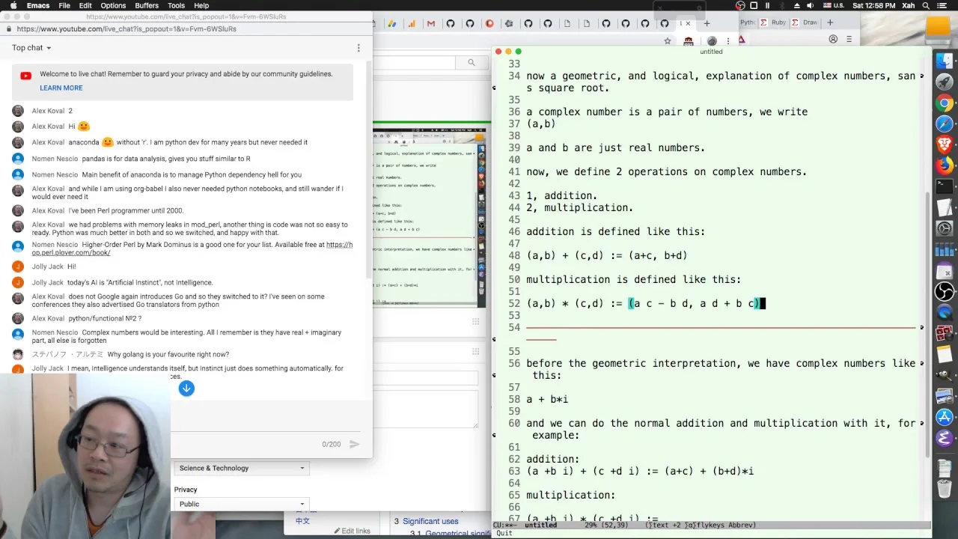Click the LEARN MORE link
Image resolution: width=958 pixels, height=539 pixels.
click(61, 88)
